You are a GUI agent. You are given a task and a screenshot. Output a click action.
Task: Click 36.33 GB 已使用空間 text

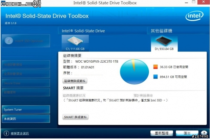point(174,67)
